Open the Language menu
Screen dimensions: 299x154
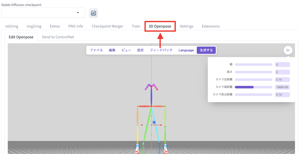pyautogui.click(x=186, y=50)
